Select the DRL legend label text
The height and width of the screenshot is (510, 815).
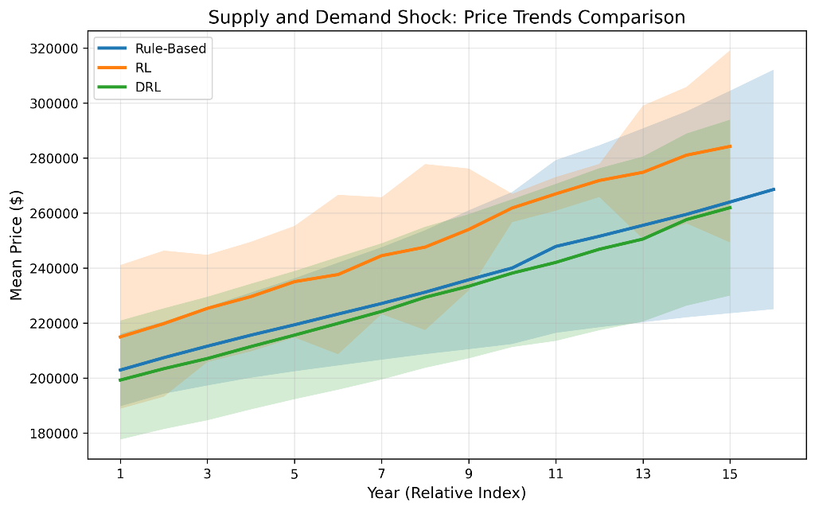(x=148, y=87)
